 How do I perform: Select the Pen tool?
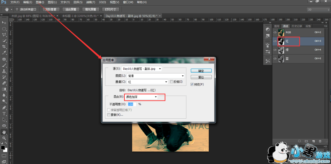tap(4, 108)
